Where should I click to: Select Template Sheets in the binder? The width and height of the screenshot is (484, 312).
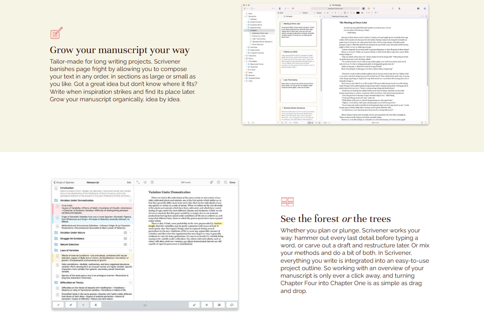pos(254,78)
